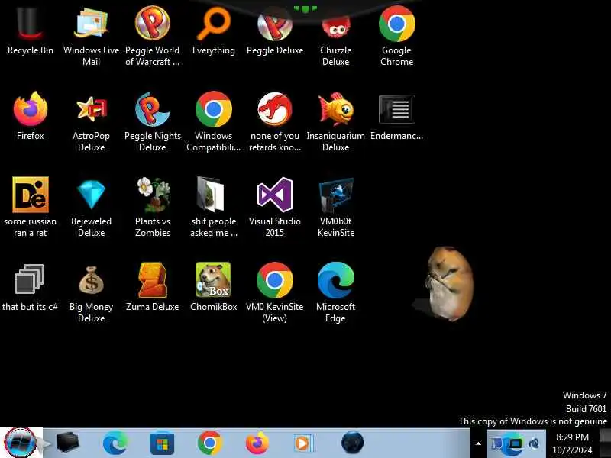Click the system tray monitor icon
The height and width of the screenshot is (458, 611).
(x=515, y=443)
